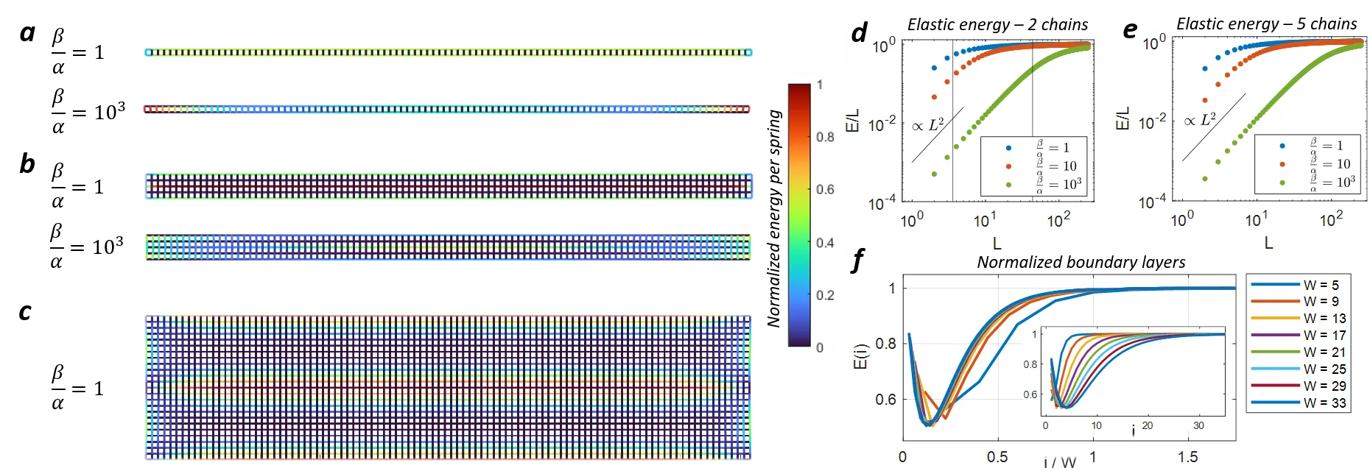Screen dimensions: 1370x471
Task: Click the L² scaling annotation in panel e
Action: (x=1200, y=120)
